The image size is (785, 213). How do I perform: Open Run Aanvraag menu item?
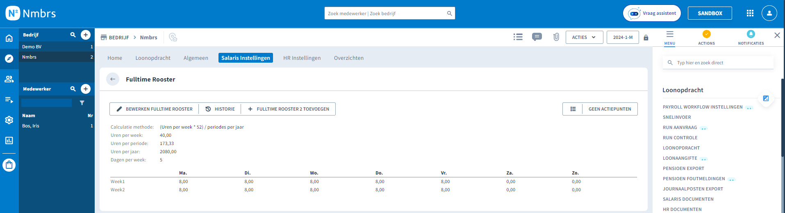(680, 127)
